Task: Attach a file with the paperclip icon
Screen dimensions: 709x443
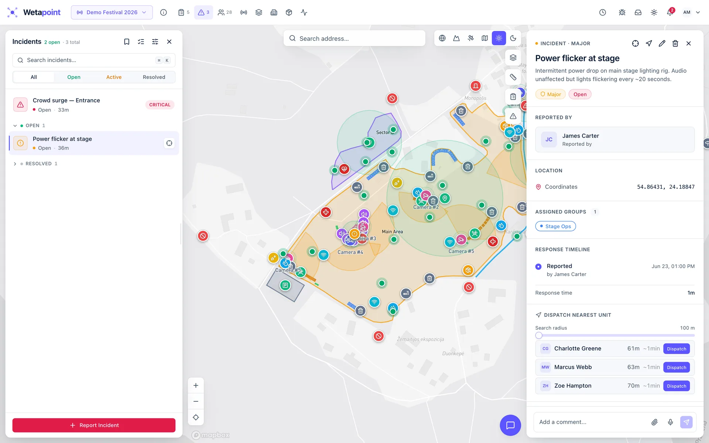Action: (654, 422)
